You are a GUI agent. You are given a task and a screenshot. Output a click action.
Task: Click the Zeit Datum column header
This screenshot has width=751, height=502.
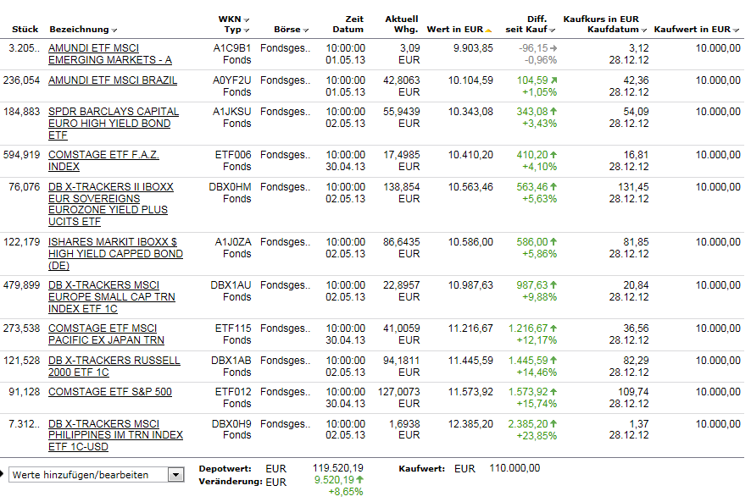pyautogui.click(x=348, y=25)
